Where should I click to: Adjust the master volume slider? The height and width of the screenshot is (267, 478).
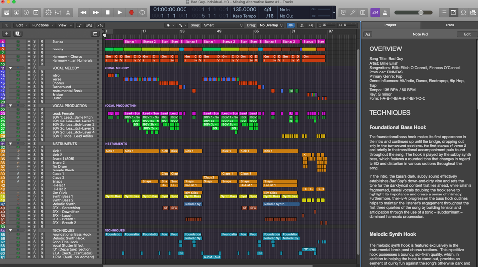point(413,12)
